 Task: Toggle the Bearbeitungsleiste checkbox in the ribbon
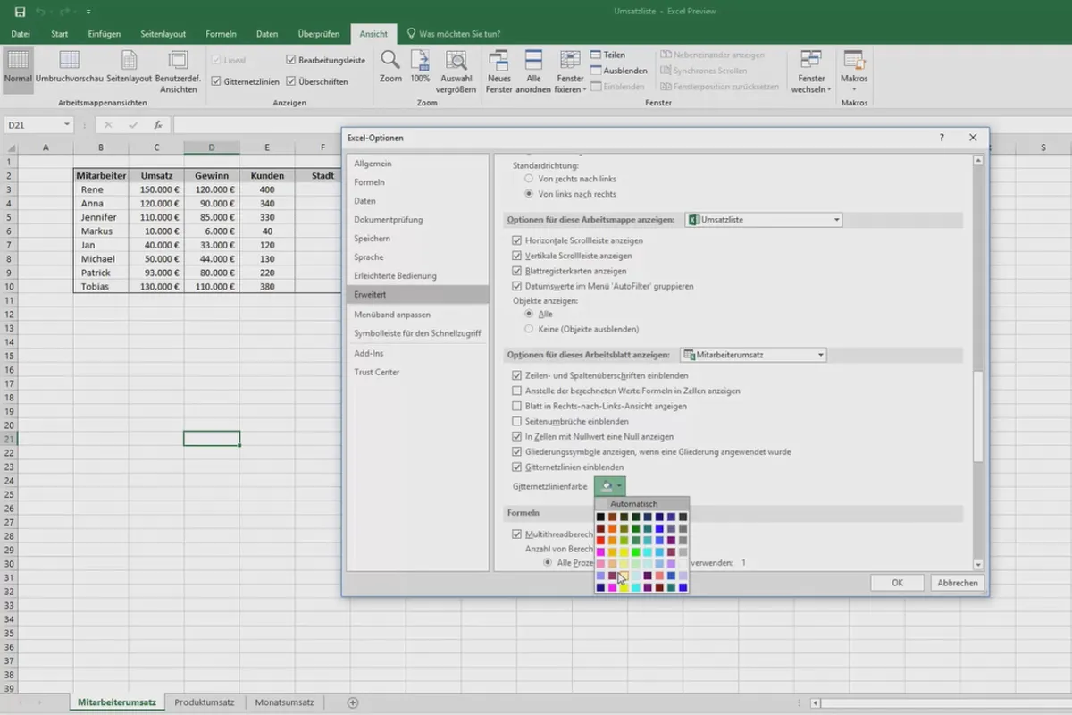click(291, 60)
